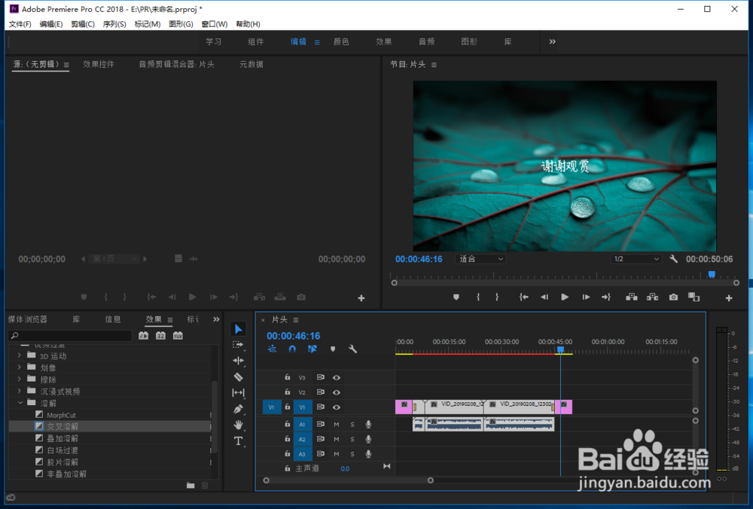Switch to 颜色 workspace
Image resolution: width=753 pixels, height=509 pixels.
[341, 41]
